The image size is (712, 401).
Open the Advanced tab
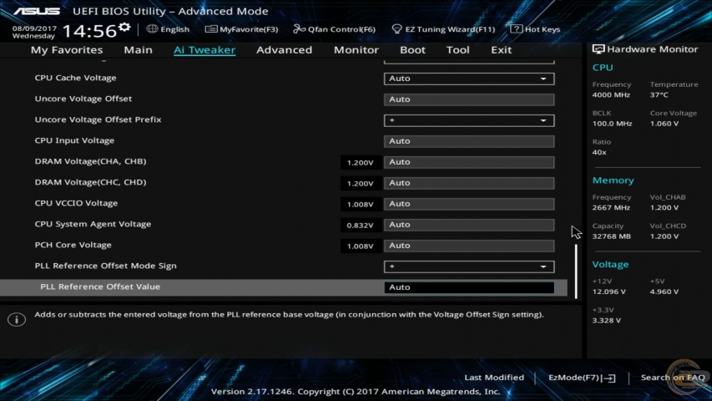[285, 49]
